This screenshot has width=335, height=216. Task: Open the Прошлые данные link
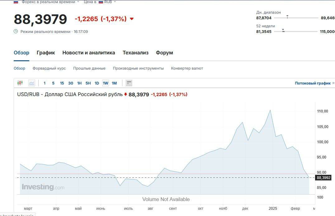tap(89, 68)
